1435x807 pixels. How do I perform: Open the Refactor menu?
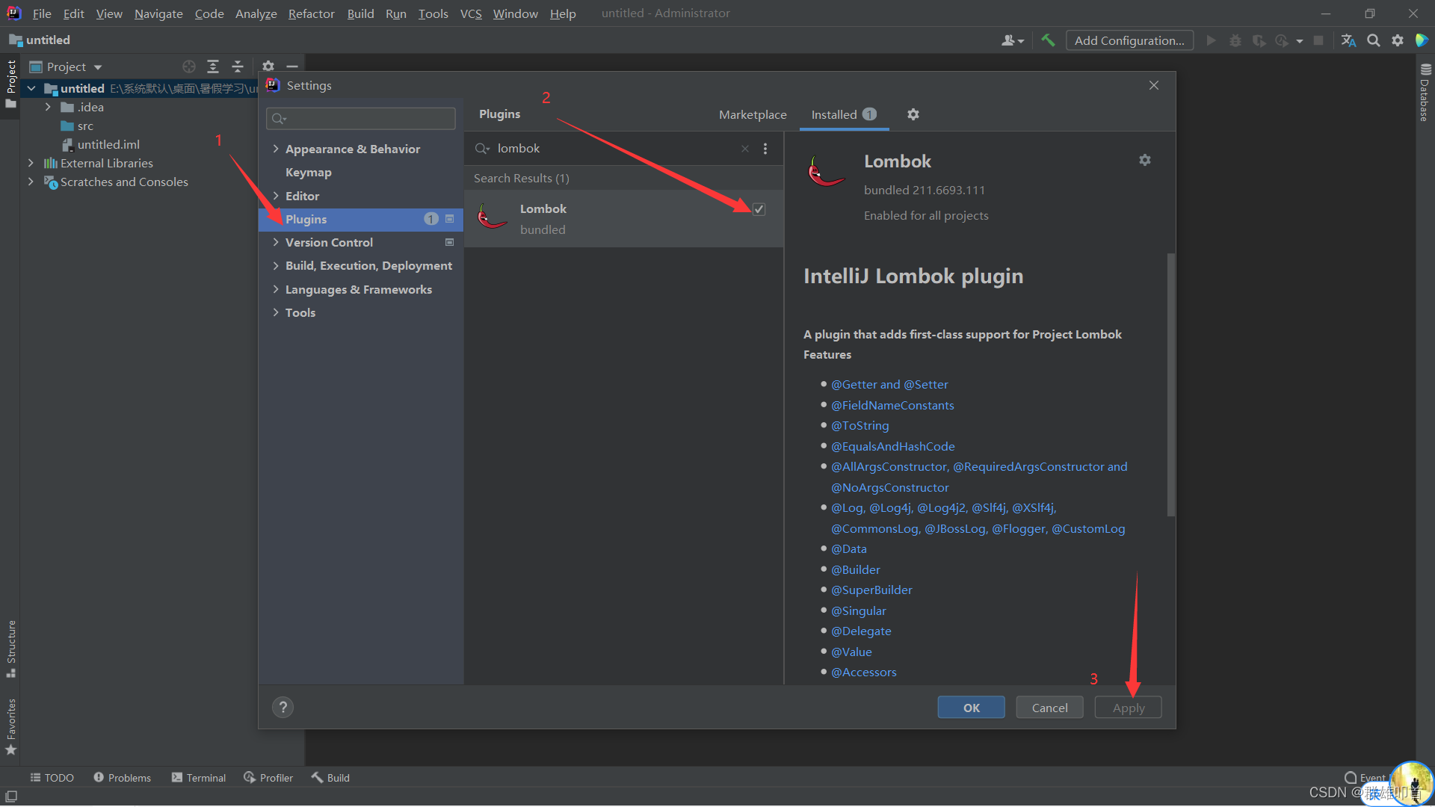pyautogui.click(x=311, y=13)
